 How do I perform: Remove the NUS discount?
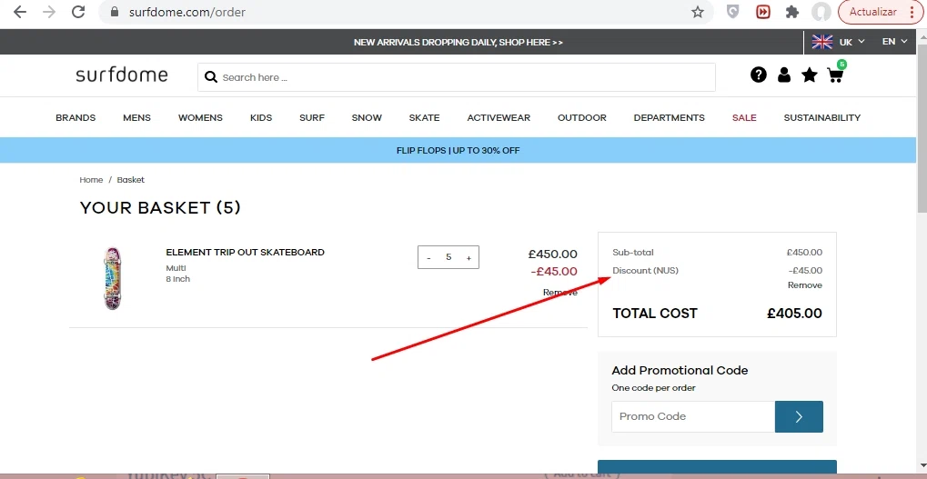tap(804, 285)
